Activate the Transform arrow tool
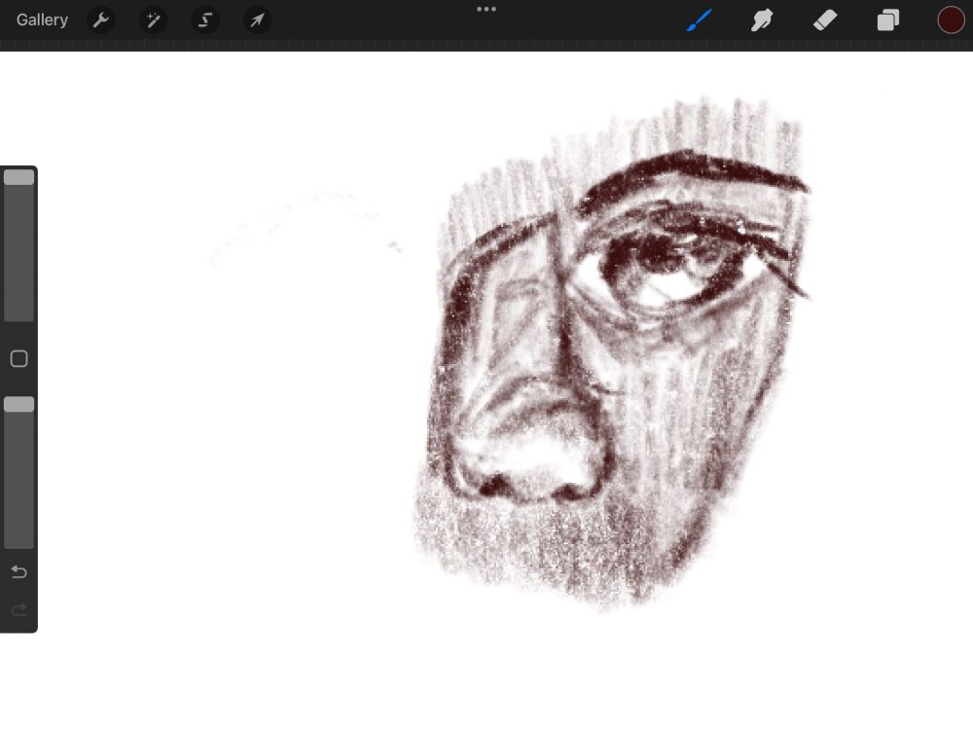The height and width of the screenshot is (730, 973). coord(257,19)
